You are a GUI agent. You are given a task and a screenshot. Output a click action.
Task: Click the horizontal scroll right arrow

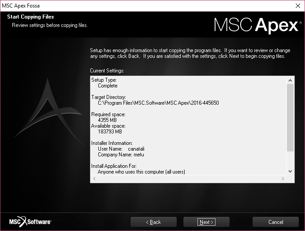pos(283,178)
